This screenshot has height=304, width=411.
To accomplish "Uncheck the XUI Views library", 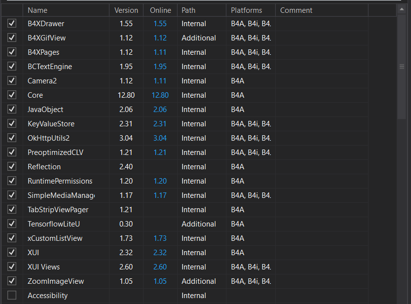I will coord(11,266).
